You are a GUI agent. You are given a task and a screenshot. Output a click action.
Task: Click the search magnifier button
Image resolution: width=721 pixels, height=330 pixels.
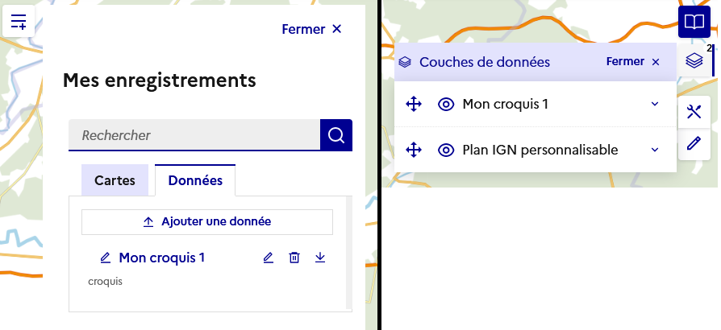click(x=336, y=134)
